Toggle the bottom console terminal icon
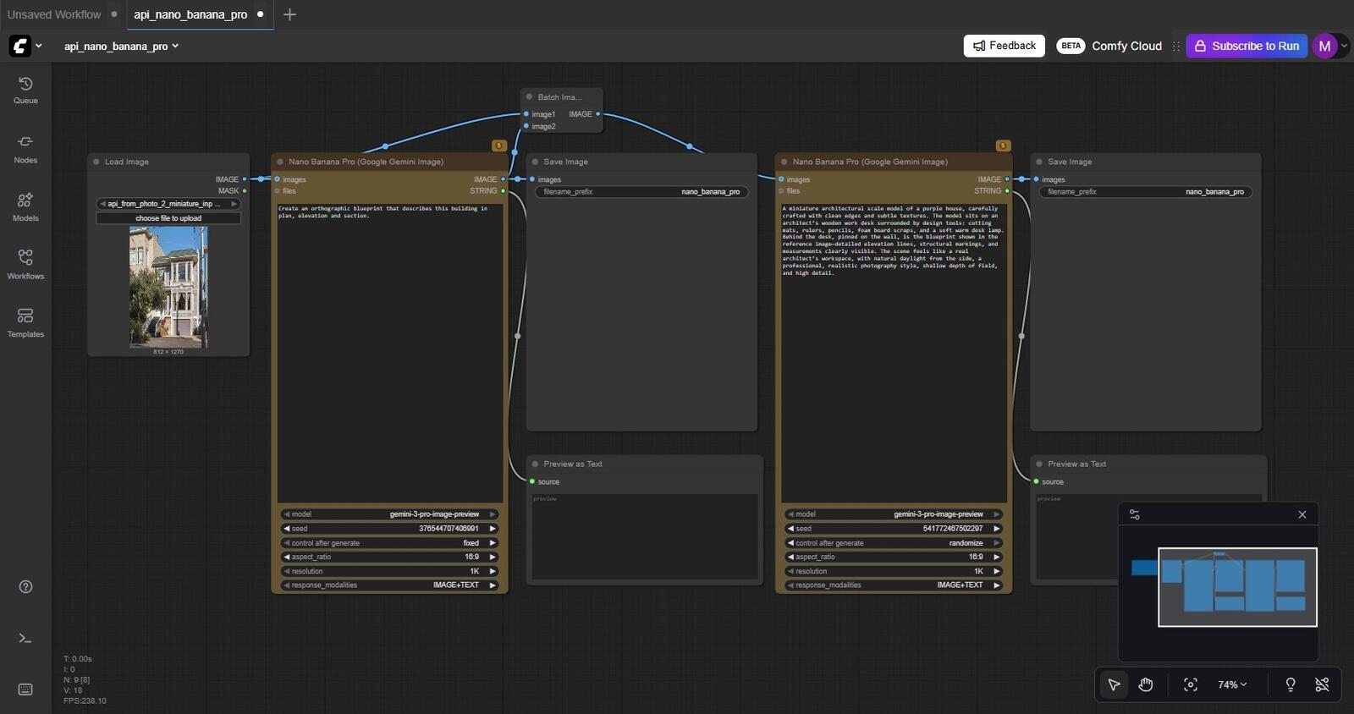The height and width of the screenshot is (714, 1354). coord(25,638)
